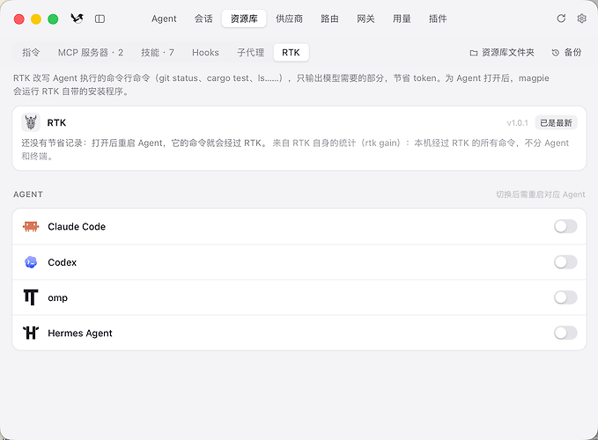Click the RTK mascot icon
This screenshot has width=598, height=440.
pyautogui.click(x=31, y=122)
